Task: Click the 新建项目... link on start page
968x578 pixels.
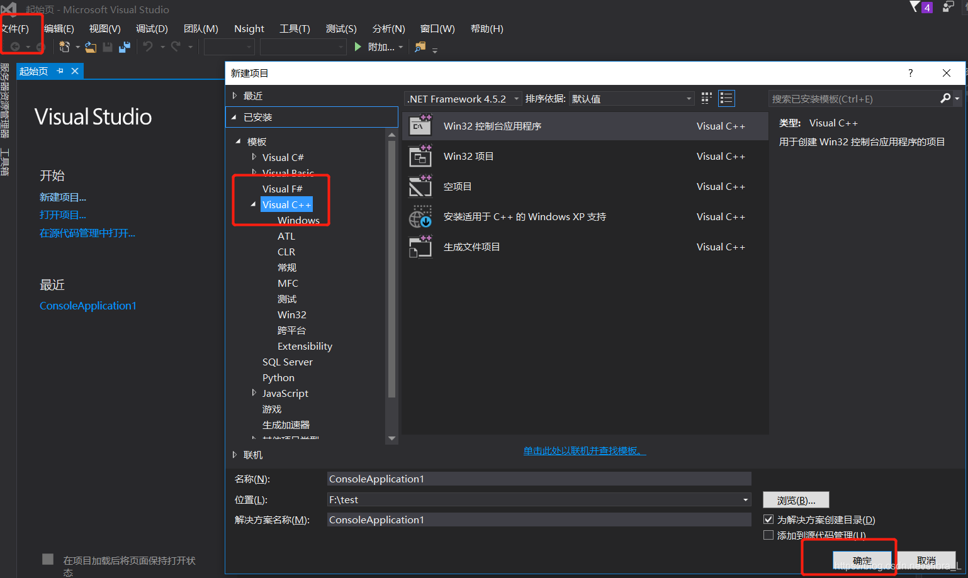Action: 63,197
